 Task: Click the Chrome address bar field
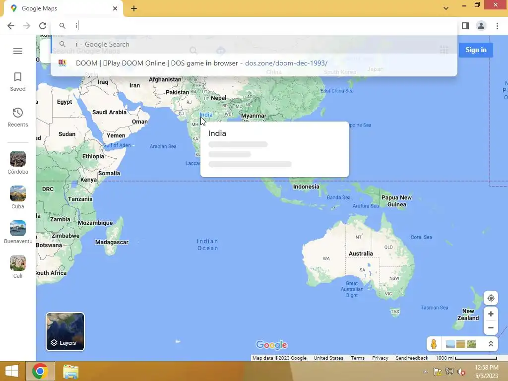pyautogui.click(x=254, y=26)
